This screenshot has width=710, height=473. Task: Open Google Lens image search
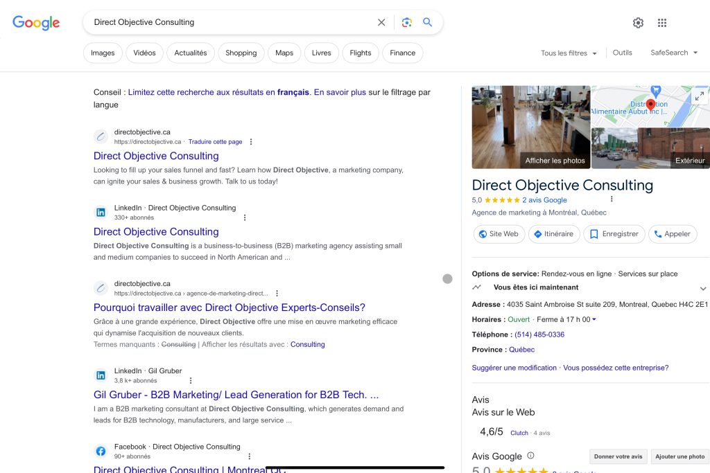(x=407, y=22)
